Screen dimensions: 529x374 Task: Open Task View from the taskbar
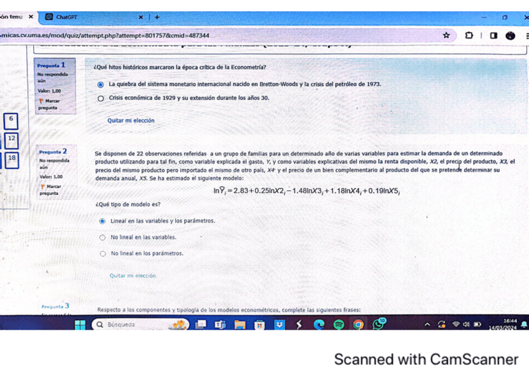201,325
